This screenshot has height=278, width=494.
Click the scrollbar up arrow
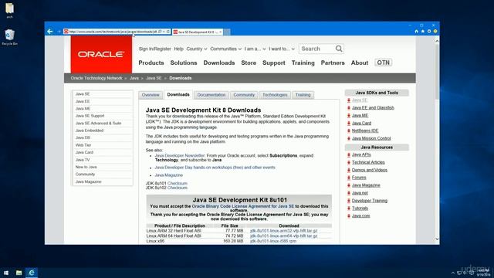(x=437, y=41)
